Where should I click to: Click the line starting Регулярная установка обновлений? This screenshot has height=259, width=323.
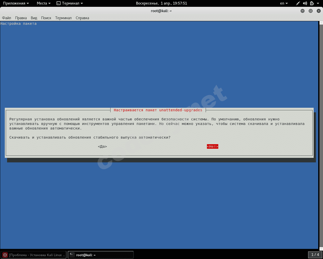pos(144,119)
